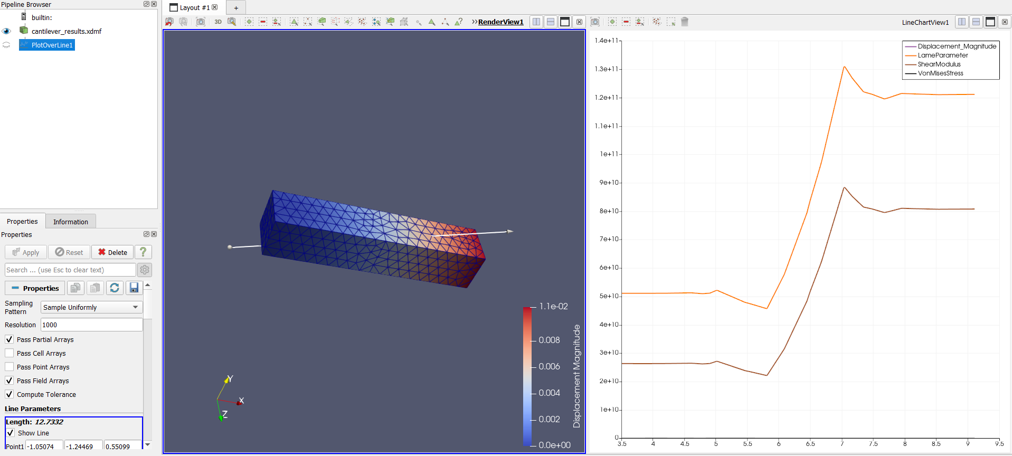This screenshot has width=1012, height=456.
Task: Click the Delete button
Action: [112, 252]
